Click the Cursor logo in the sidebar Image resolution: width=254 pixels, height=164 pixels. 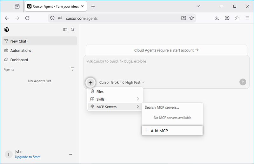coord(7,30)
